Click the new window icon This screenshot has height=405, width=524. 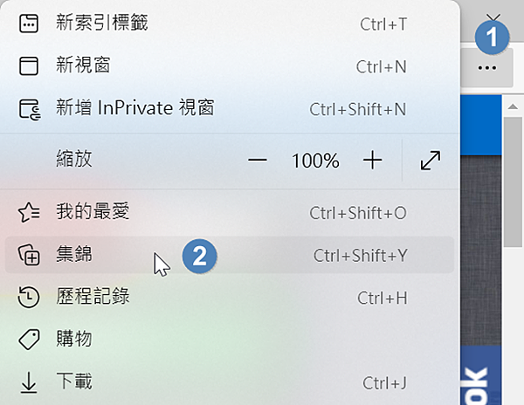[x=30, y=65]
